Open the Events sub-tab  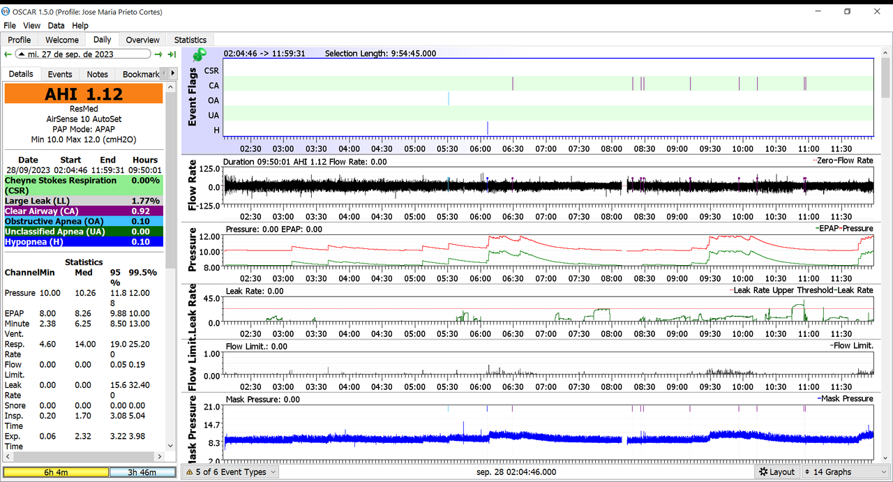tap(60, 74)
